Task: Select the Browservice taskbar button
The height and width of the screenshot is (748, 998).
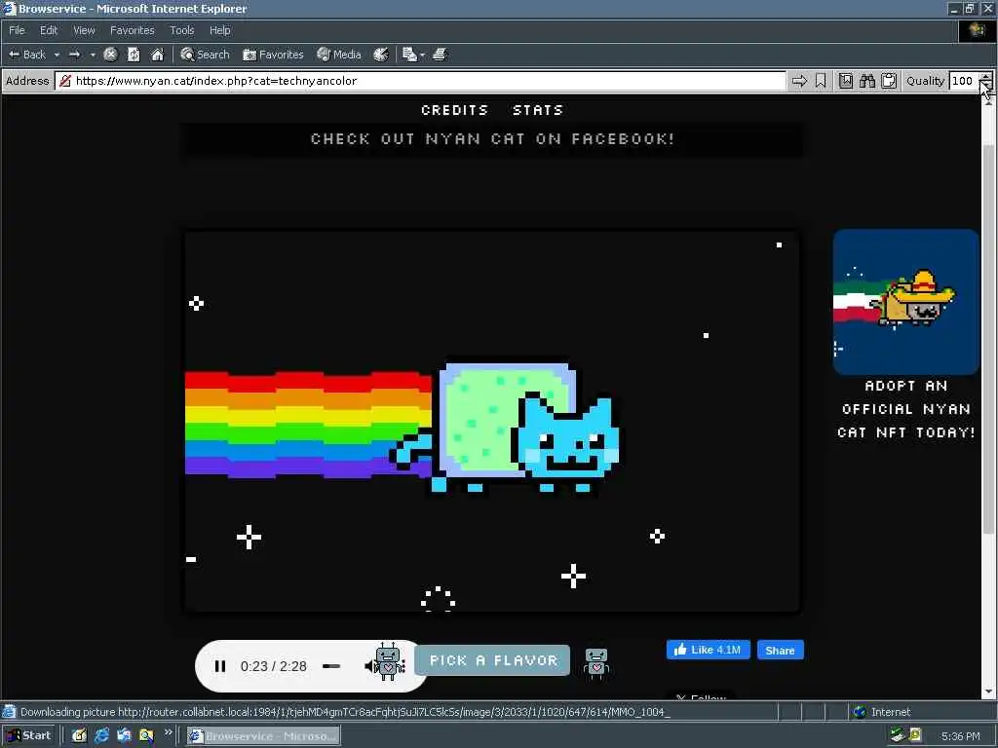Action: click(x=263, y=736)
